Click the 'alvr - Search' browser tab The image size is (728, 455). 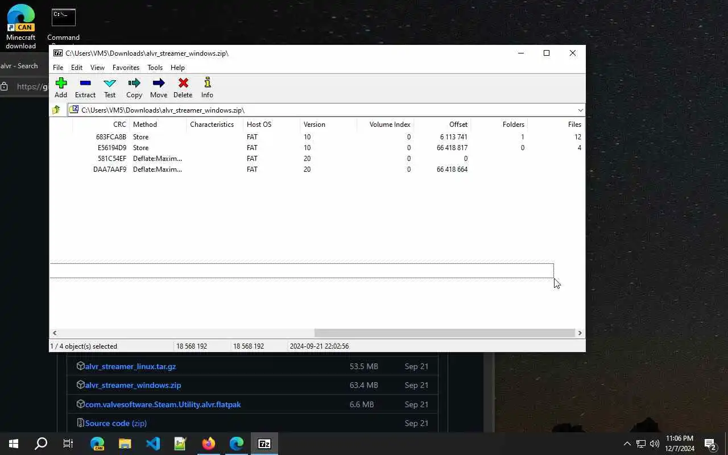click(x=19, y=66)
